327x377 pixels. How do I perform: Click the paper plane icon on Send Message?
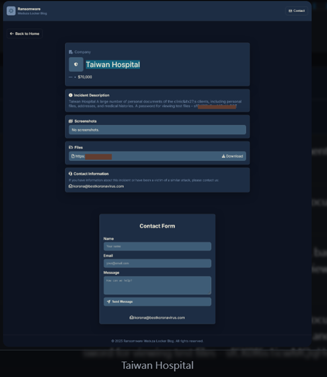click(108, 301)
